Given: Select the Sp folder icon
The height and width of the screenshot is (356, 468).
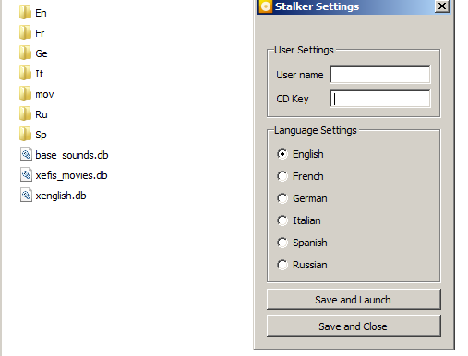Looking at the screenshot, I should 25,135.
